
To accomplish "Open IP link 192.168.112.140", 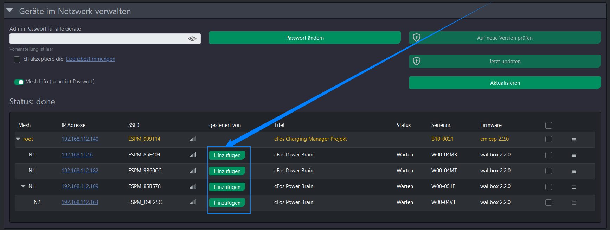I will (80, 139).
